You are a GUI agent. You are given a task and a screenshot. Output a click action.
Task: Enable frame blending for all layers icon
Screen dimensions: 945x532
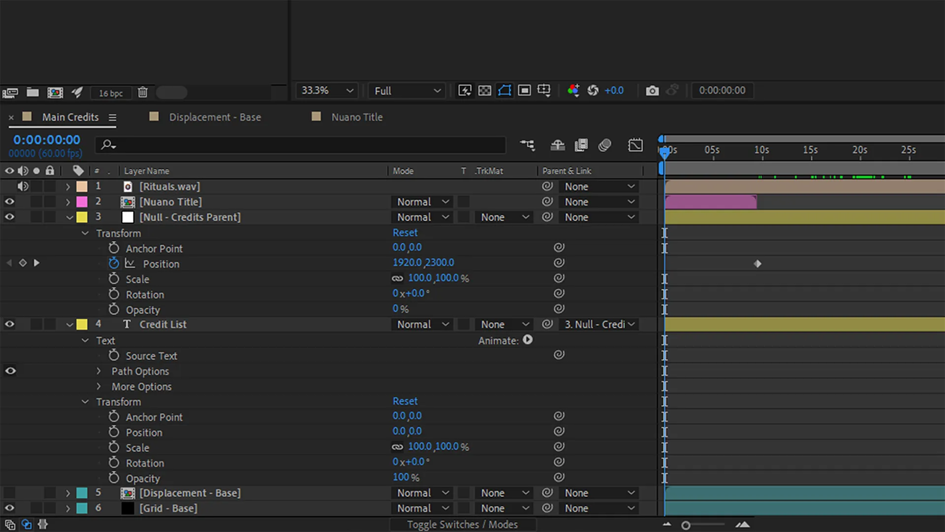(581, 145)
